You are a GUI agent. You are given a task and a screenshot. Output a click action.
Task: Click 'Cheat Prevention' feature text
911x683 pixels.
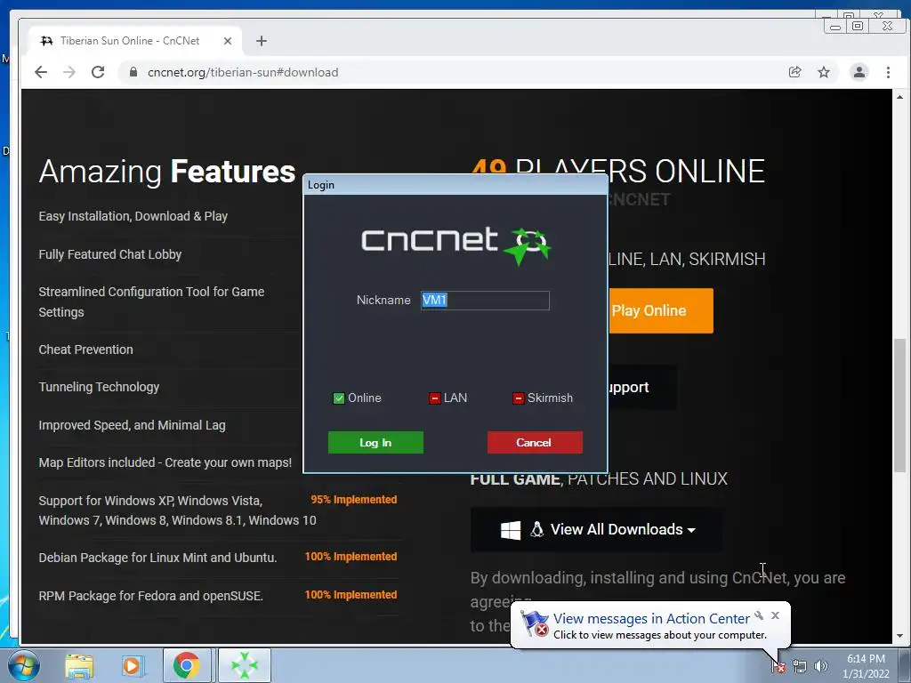(x=86, y=350)
